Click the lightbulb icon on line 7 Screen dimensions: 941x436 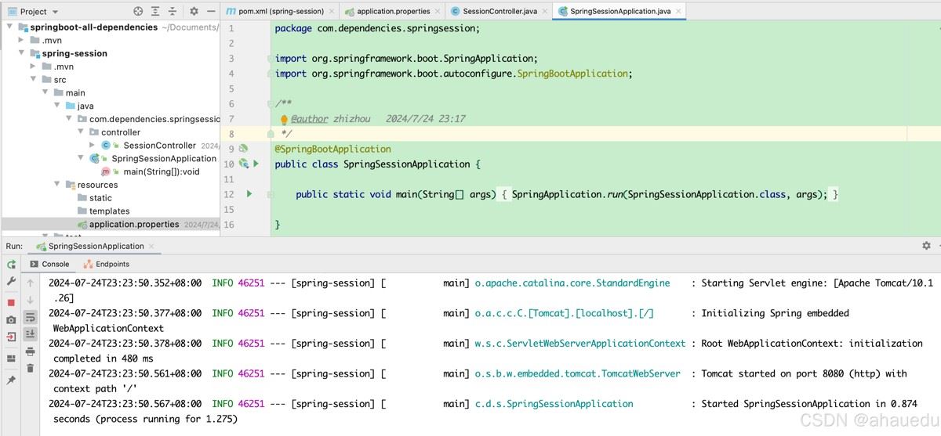pos(285,119)
